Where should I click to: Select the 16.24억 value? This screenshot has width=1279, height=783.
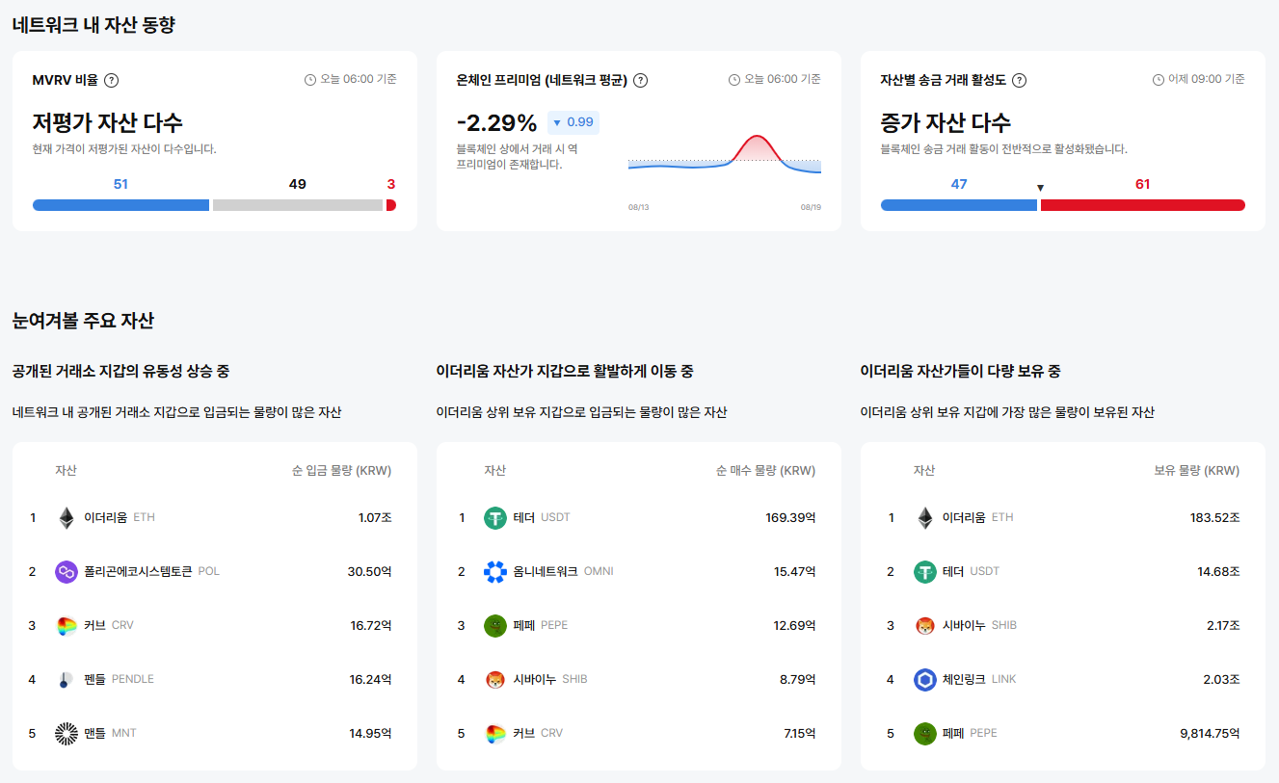click(371, 680)
